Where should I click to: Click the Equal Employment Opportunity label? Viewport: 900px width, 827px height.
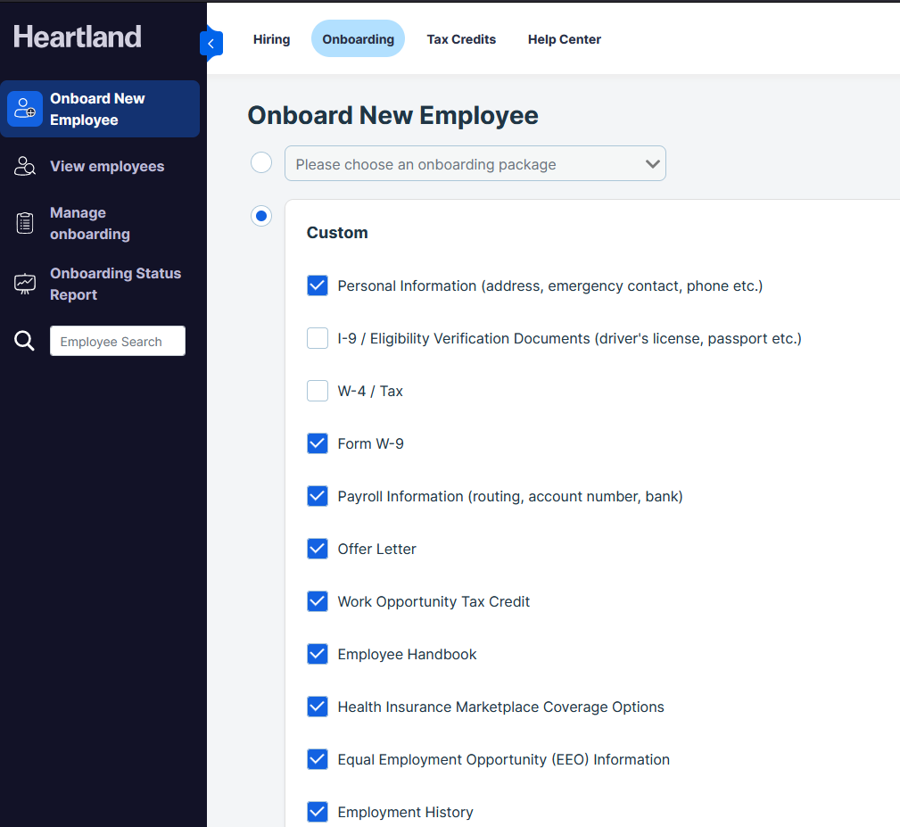click(x=503, y=760)
